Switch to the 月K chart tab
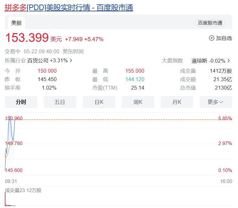This screenshot has width=238, height=208. coord(177,102)
